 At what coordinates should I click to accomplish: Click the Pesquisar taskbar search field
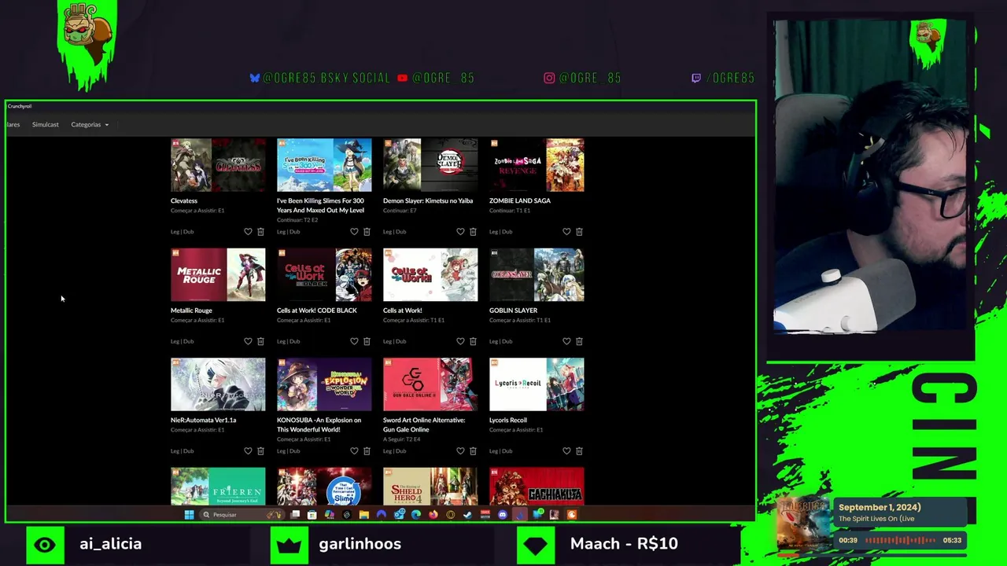(x=242, y=515)
